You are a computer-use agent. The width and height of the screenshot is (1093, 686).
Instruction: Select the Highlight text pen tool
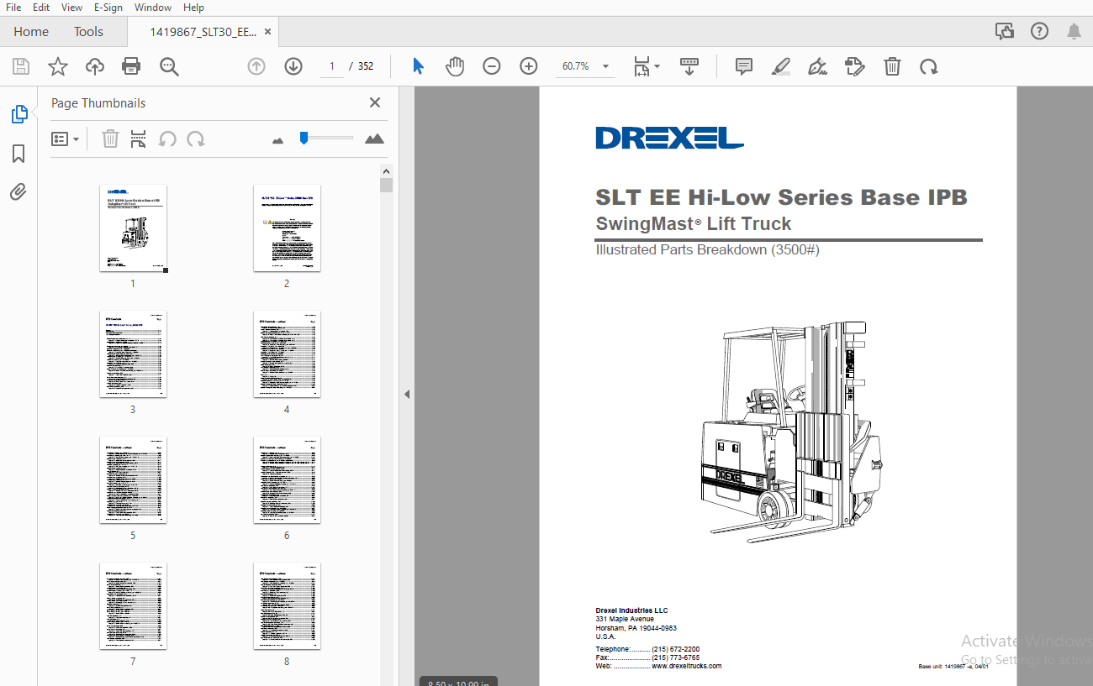click(x=781, y=66)
